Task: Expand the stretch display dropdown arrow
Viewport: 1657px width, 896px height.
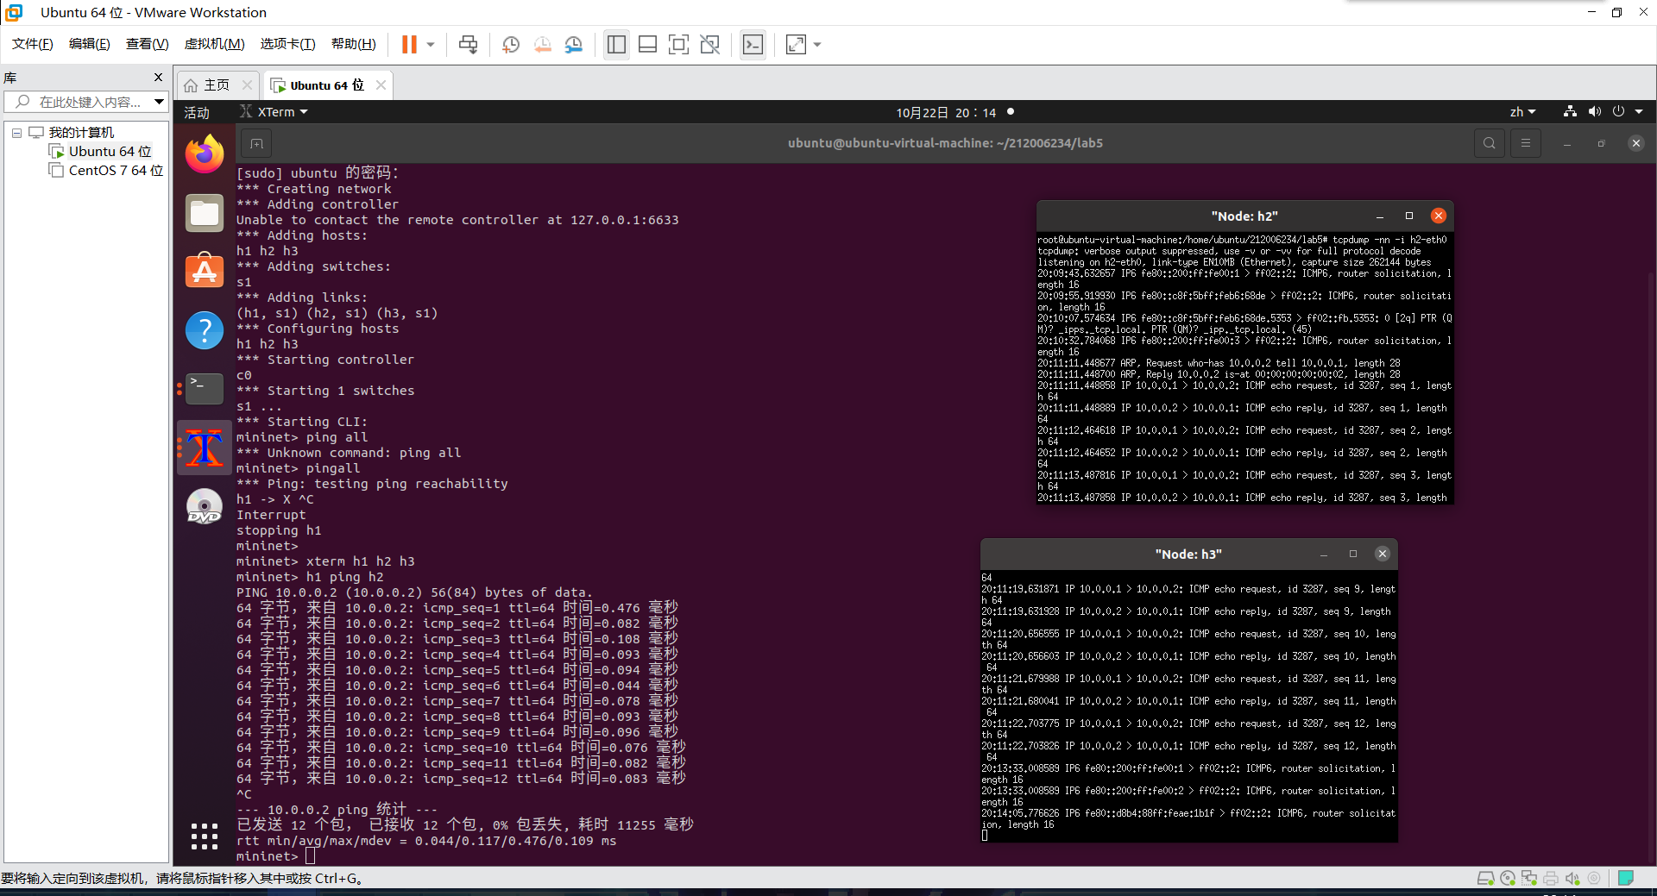Action: coord(817,44)
